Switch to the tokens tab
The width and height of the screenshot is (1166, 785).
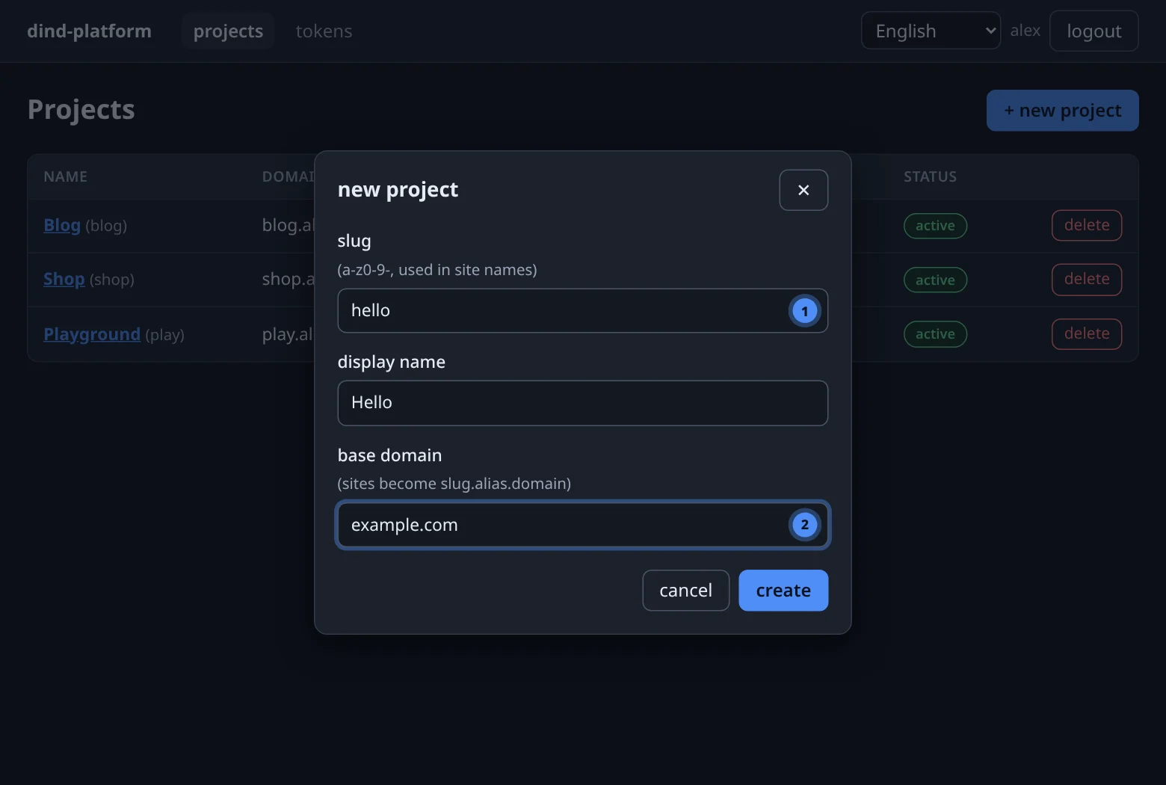[x=324, y=31]
